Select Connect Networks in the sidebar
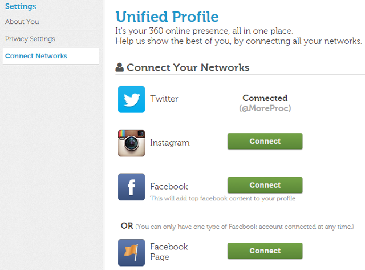 click(x=36, y=56)
